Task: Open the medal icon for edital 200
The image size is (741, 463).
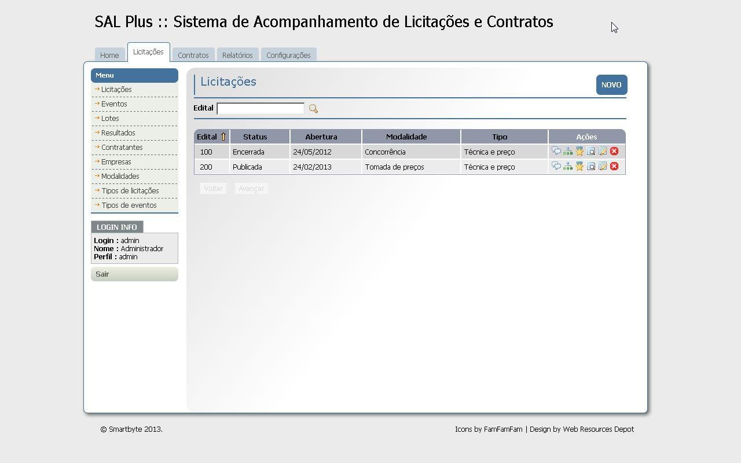Action: 579,167
